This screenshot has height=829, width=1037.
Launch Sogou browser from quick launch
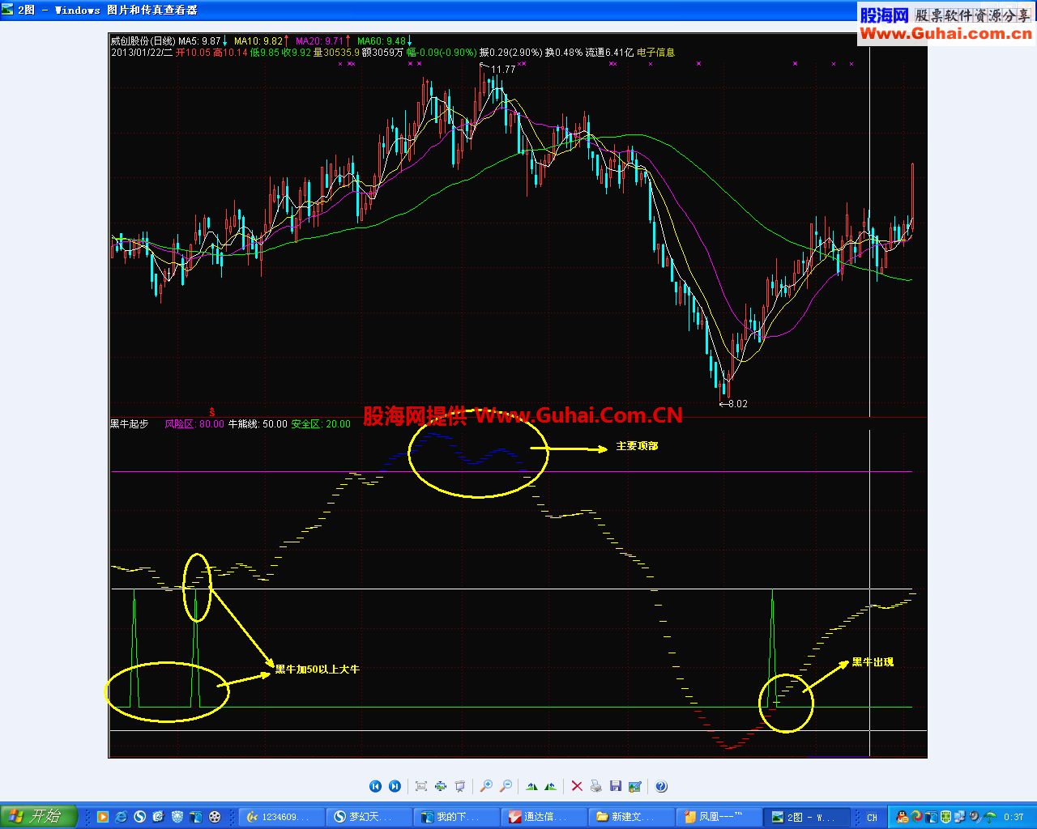[x=140, y=817]
